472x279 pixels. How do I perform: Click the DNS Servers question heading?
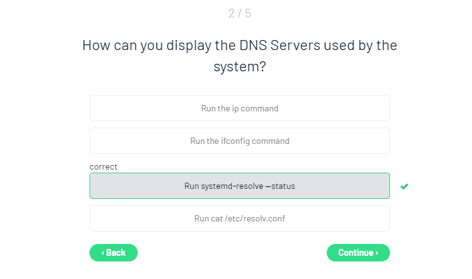(x=240, y=46)
